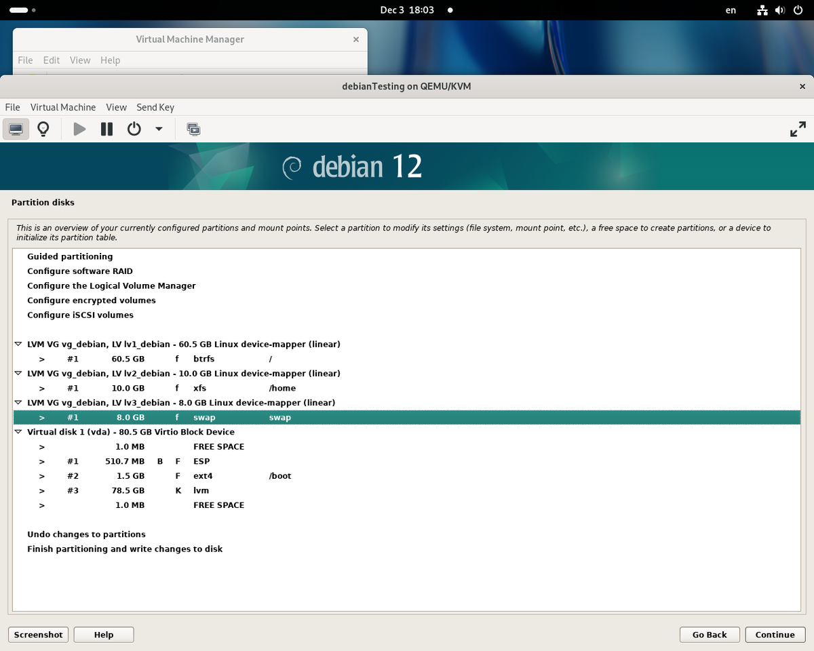Open the Virtual Machine menu
Image resolution: width=814 pixels, height=651 pixels.
click(x=63, y=107)
